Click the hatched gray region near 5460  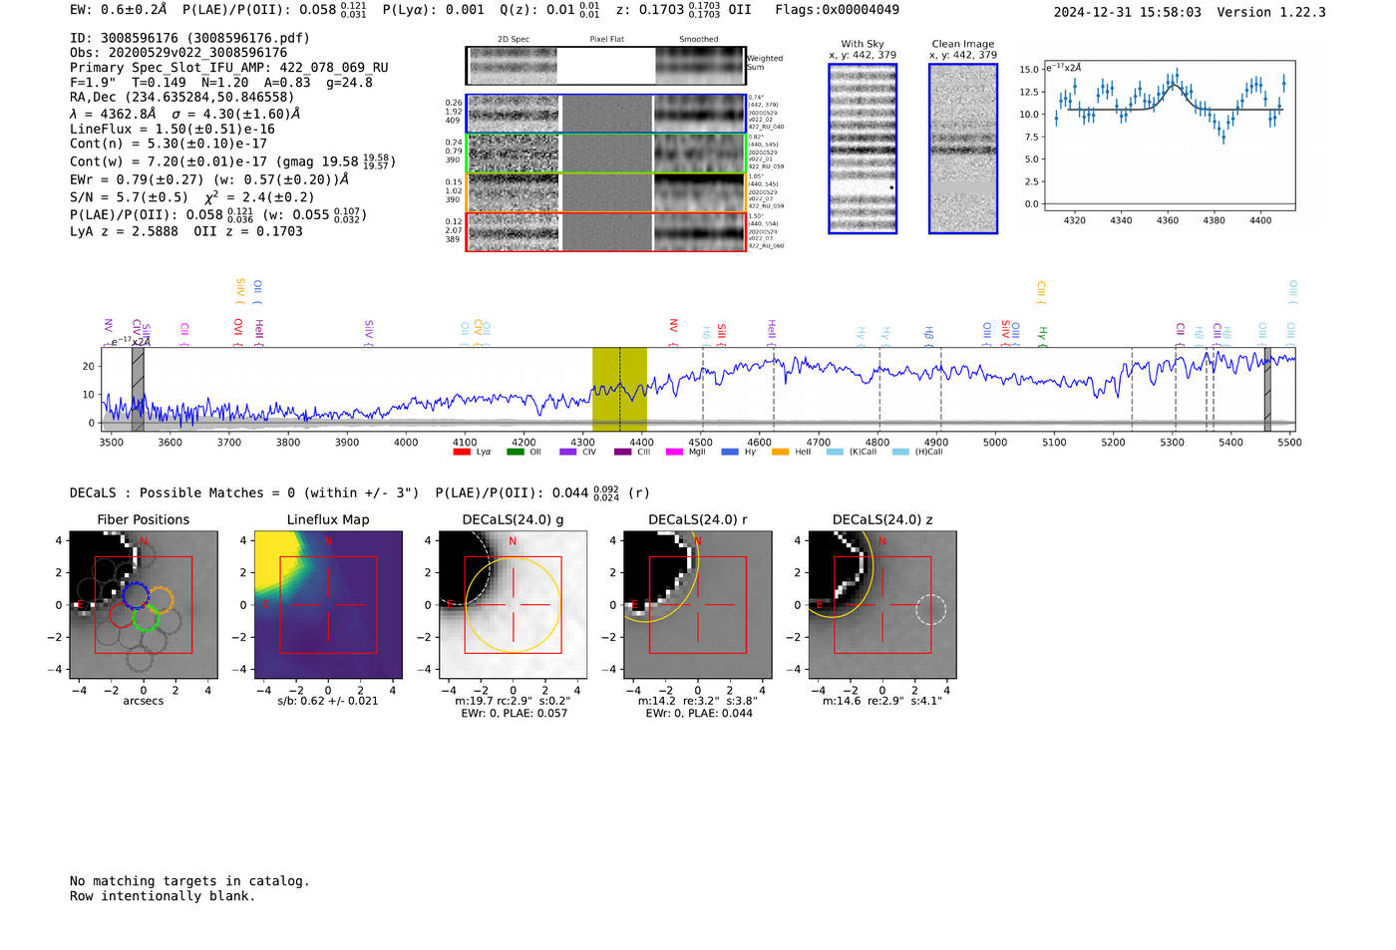pyautogui.click(x=1267, y=389)
